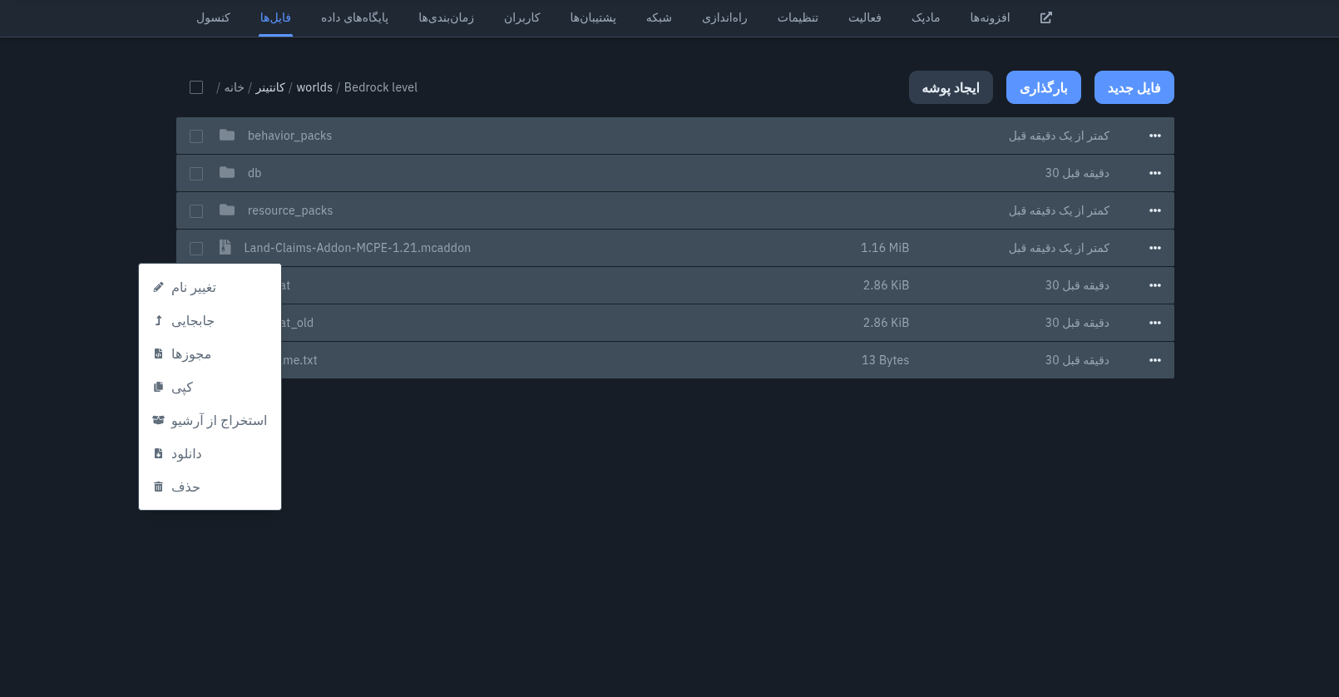Click the trash icon in the context menu
The width and height of the screenshot is (1339, 697).
click(x=159, y=487)
